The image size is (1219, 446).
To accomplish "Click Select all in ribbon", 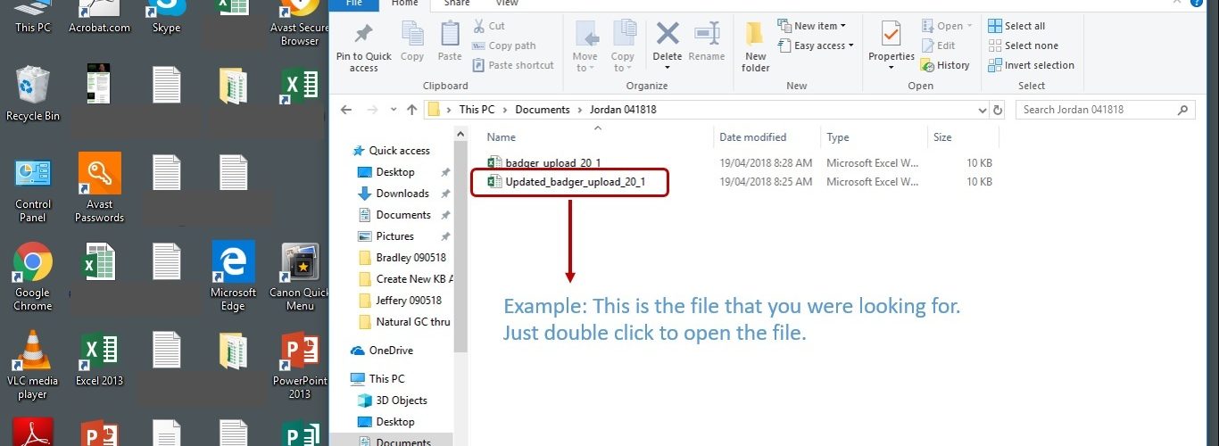I will 1017,26.
